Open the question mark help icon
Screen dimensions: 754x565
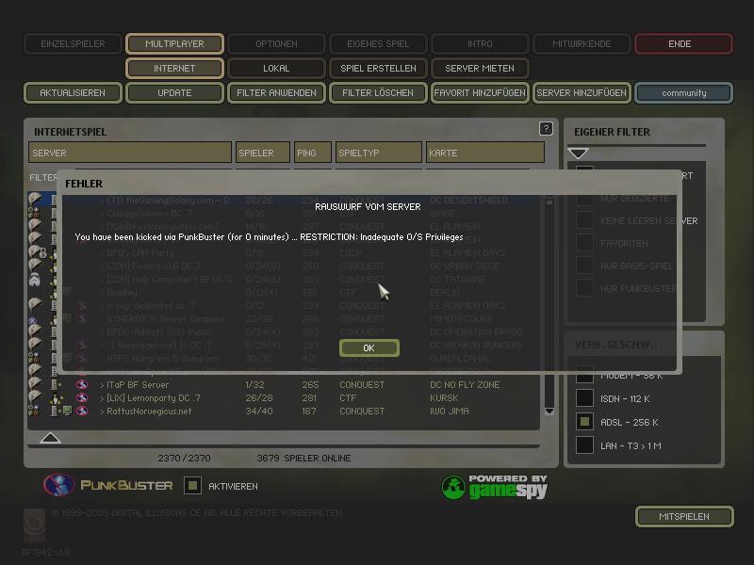point(546,128)
